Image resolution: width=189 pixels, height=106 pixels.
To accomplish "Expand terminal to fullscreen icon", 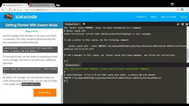I will click(x=183, y=24).
